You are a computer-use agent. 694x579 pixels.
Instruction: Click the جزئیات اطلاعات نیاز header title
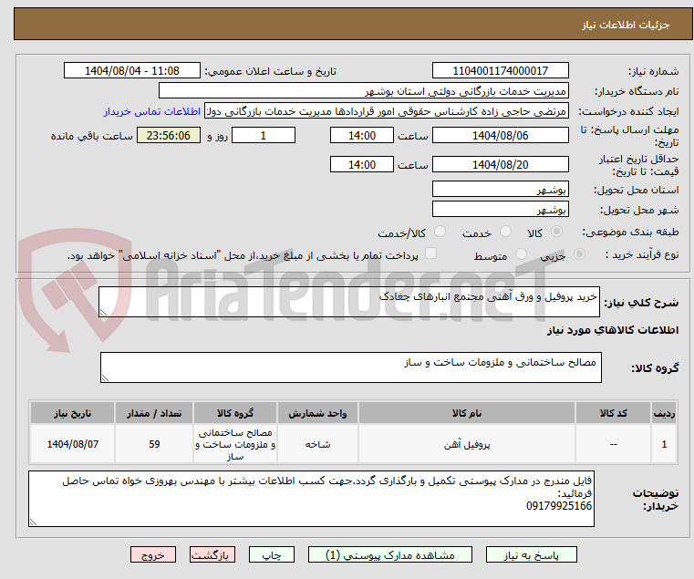(625, 25)
